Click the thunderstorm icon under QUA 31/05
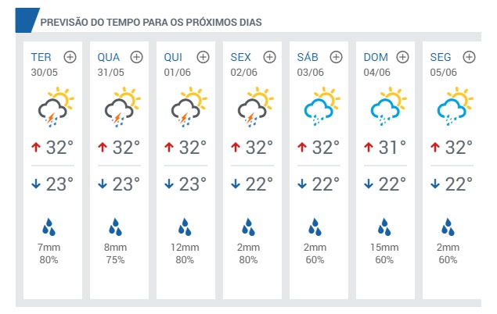The image size is (497, 314). click(122, 107)
